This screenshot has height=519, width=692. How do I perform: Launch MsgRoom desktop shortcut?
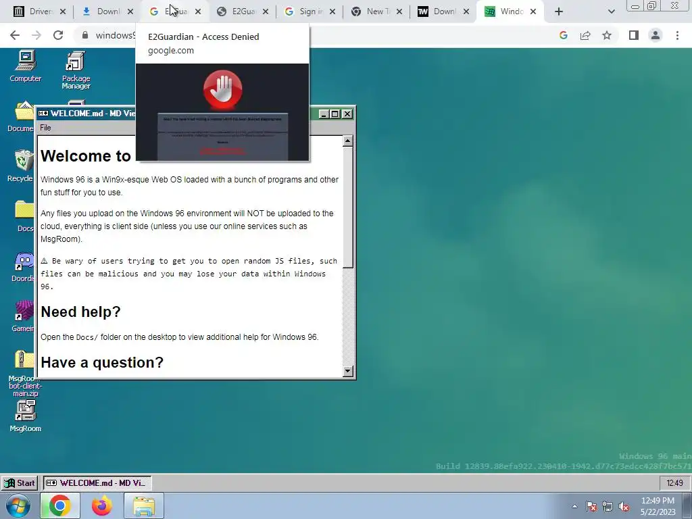[25, 416]
